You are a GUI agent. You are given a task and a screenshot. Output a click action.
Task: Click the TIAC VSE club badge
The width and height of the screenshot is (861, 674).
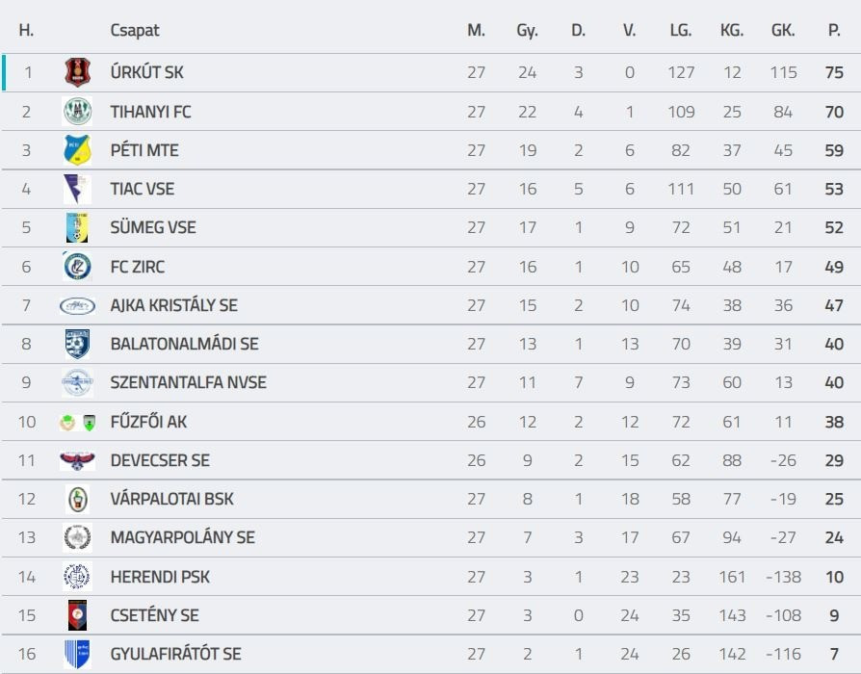coord(76,189)
